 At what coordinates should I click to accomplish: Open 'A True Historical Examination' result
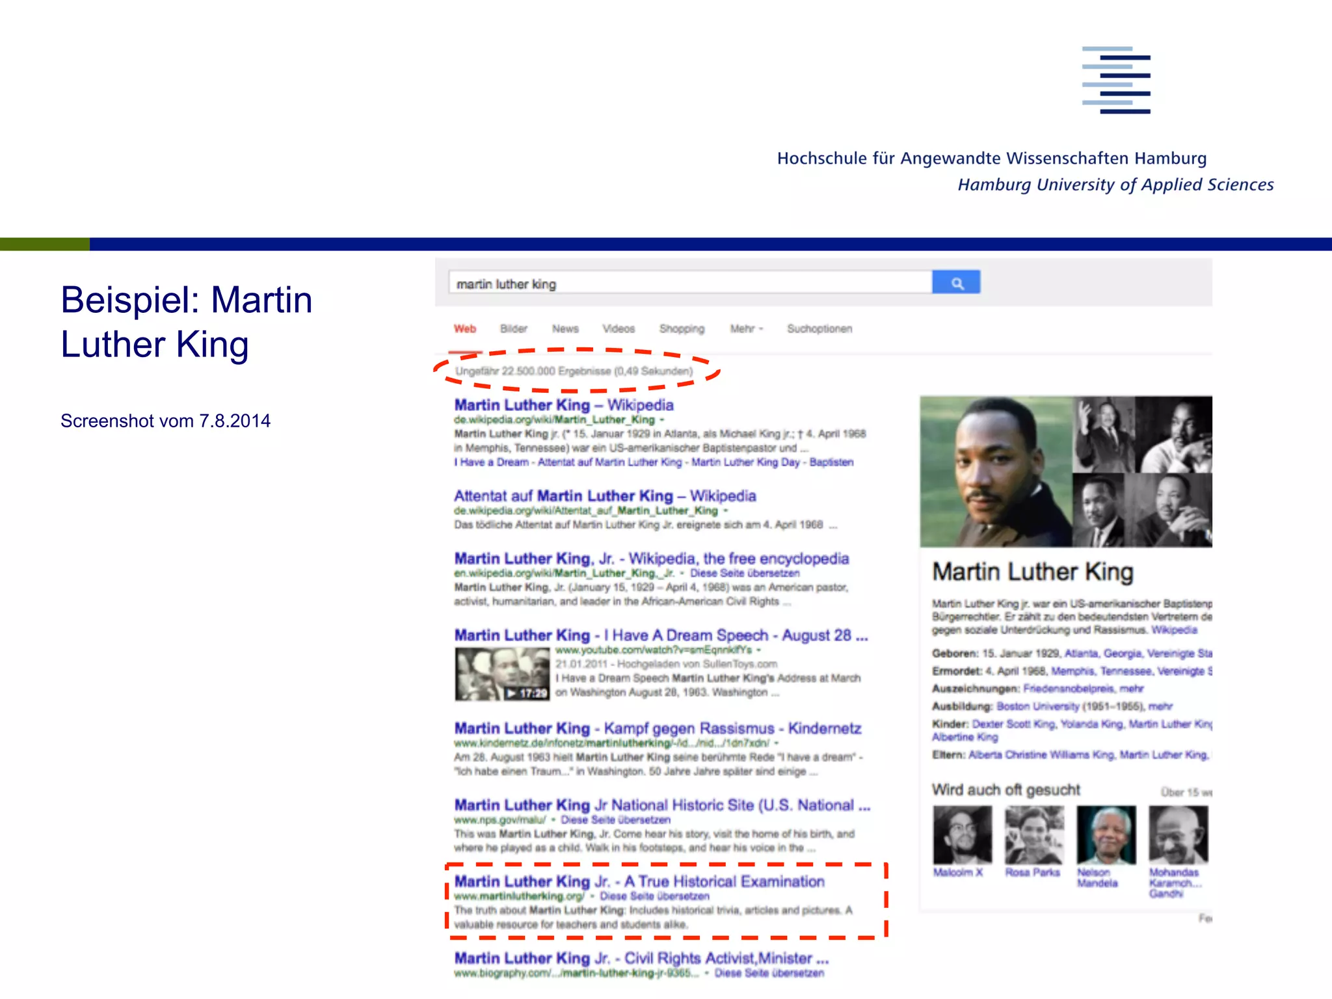pos(639,882)
